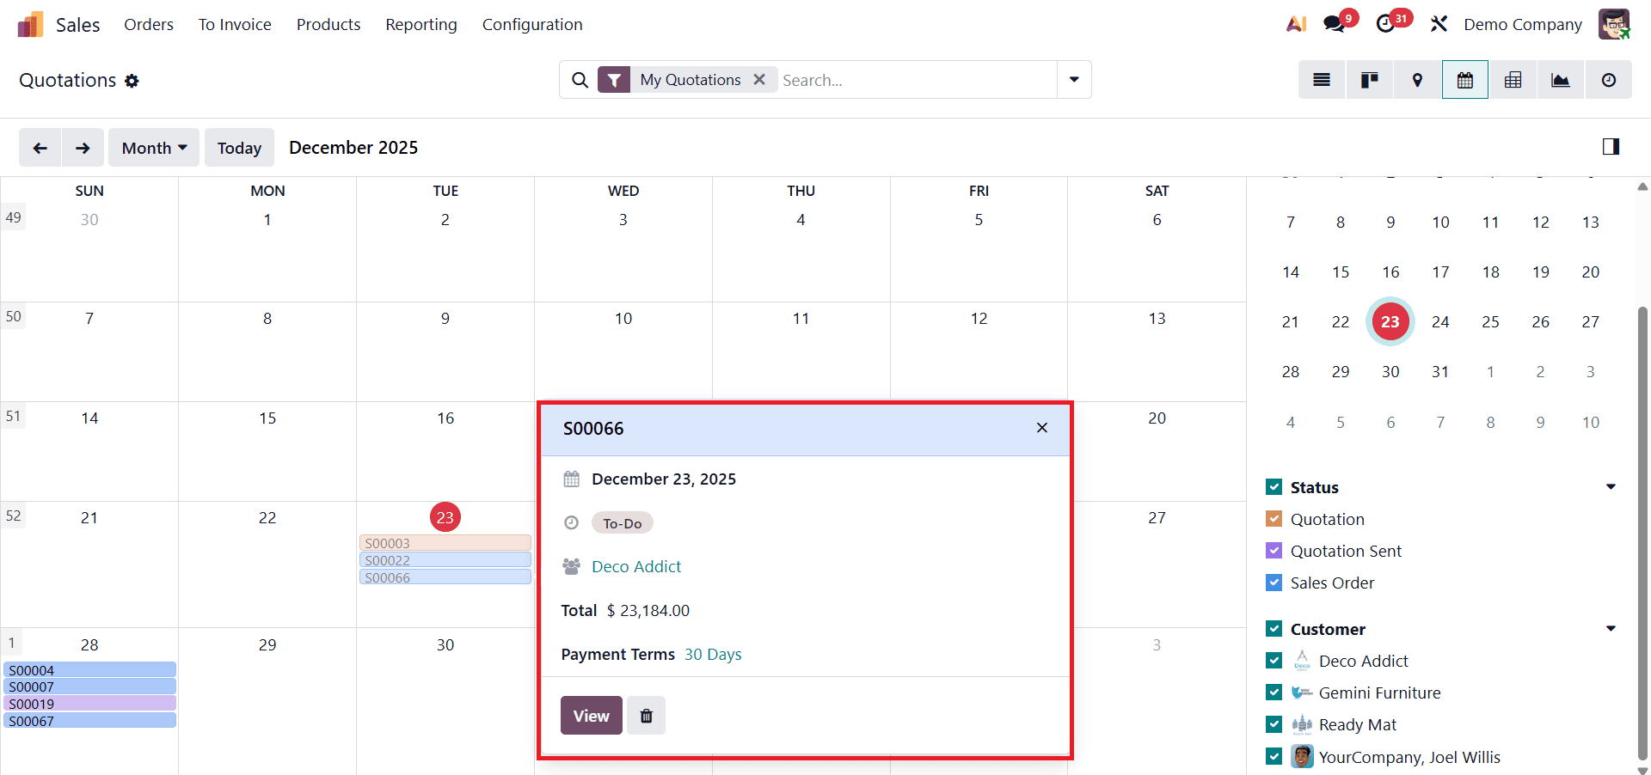
Task: Open the Deco Addict customer link
Action: [x=635, y=565]
